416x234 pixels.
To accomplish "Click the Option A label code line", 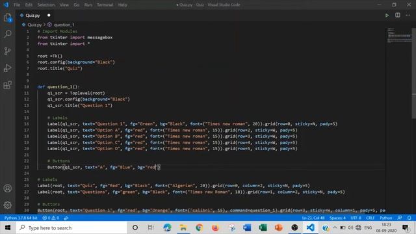I will point(172,130).
